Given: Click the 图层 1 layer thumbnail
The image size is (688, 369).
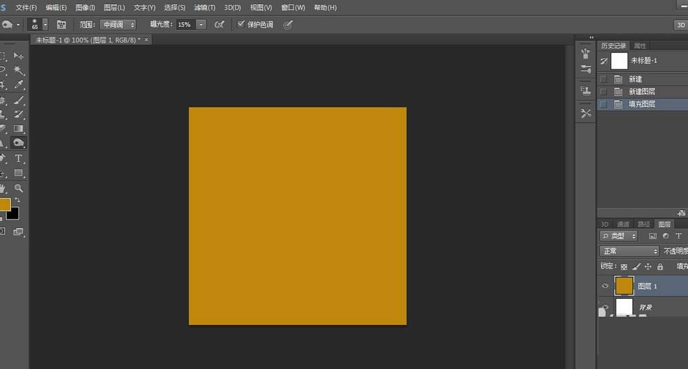Looking at the screenshot, I should coord(624,286).
